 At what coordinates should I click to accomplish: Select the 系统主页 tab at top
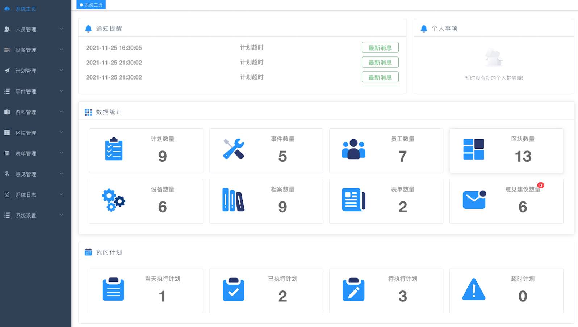[x=91, y=5]
